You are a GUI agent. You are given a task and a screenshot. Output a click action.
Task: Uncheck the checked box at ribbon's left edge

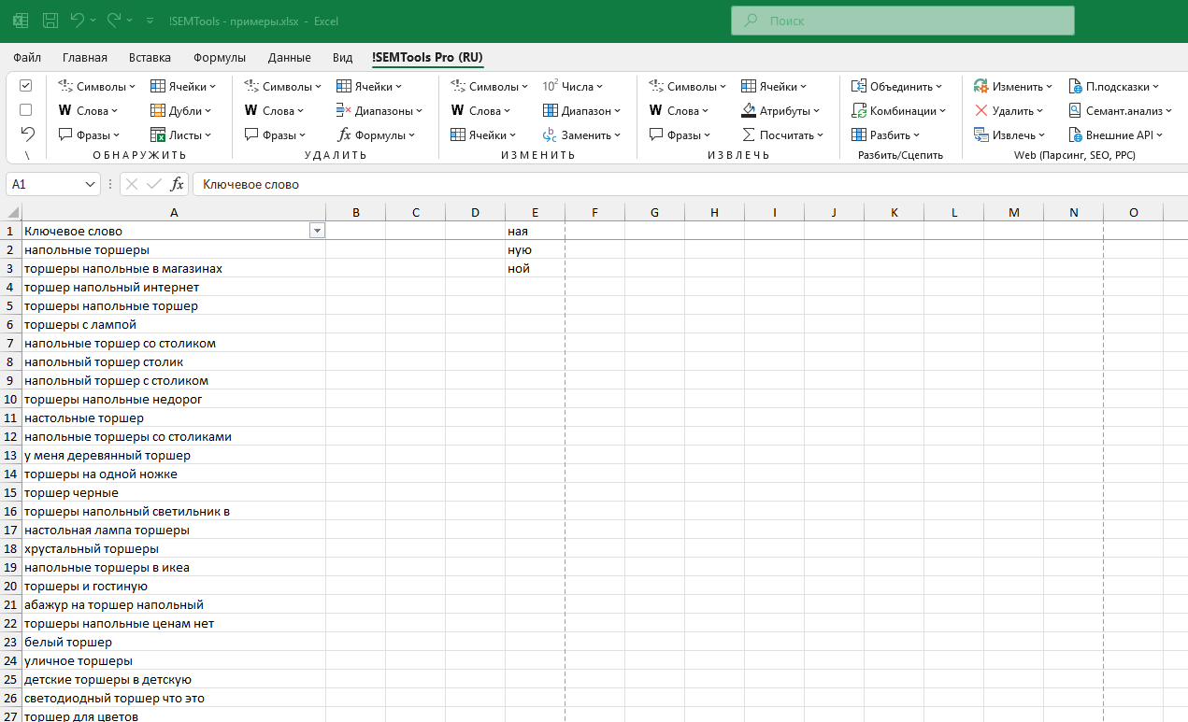pyautogui.click(x=26, y=85)
